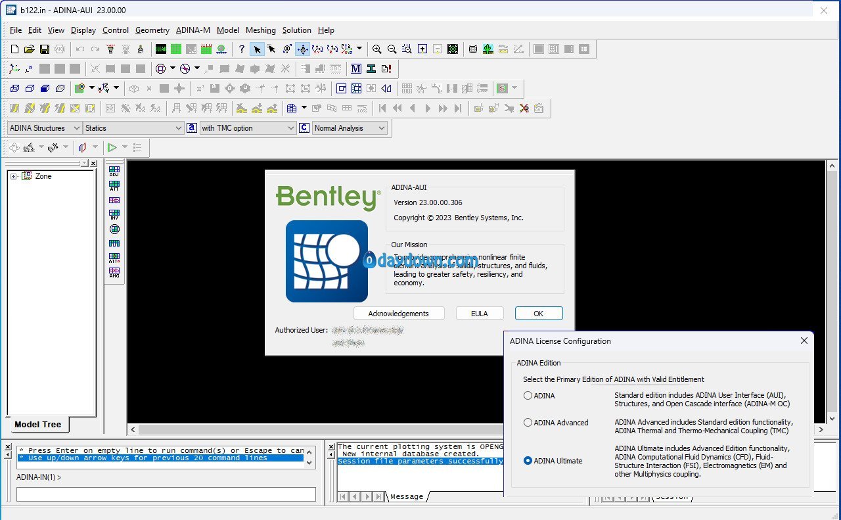Open dropdown arrow beside the S icon

[514, 88]
